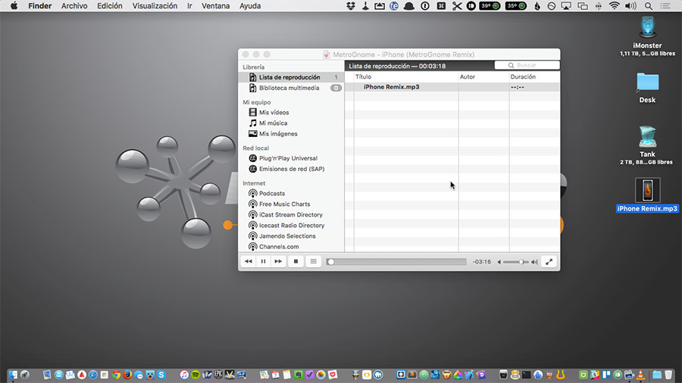Pause playback with the pause button

coord(263,261)
